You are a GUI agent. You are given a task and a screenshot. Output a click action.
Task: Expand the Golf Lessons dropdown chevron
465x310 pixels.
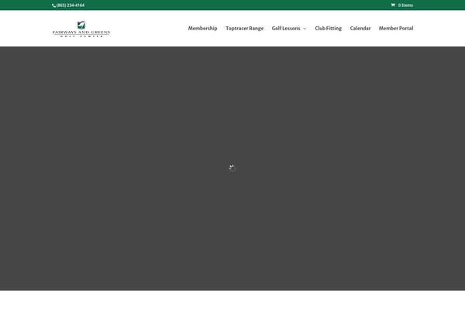(x=305, y=29)
